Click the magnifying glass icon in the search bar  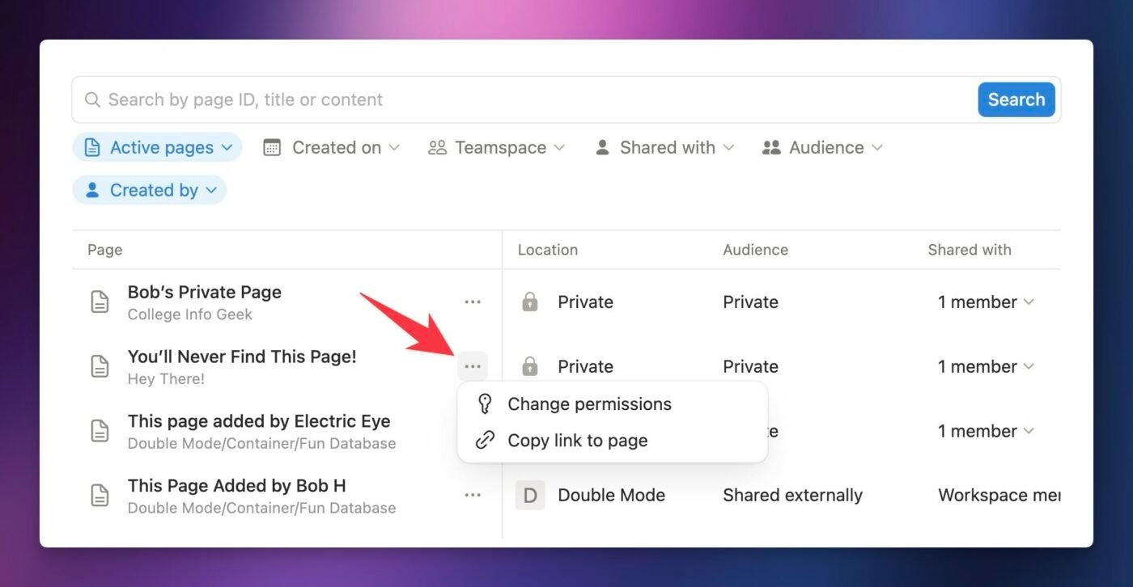pos(92,99)
